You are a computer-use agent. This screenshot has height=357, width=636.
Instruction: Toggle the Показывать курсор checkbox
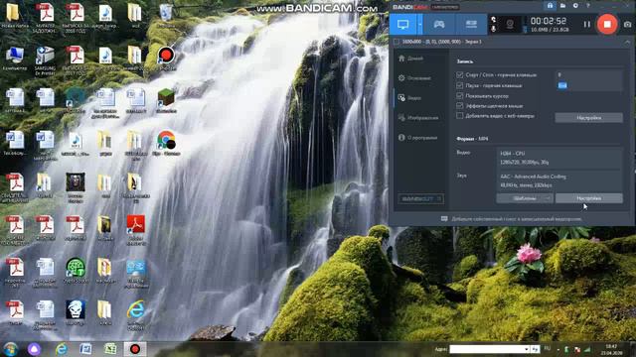click(459, 96)
